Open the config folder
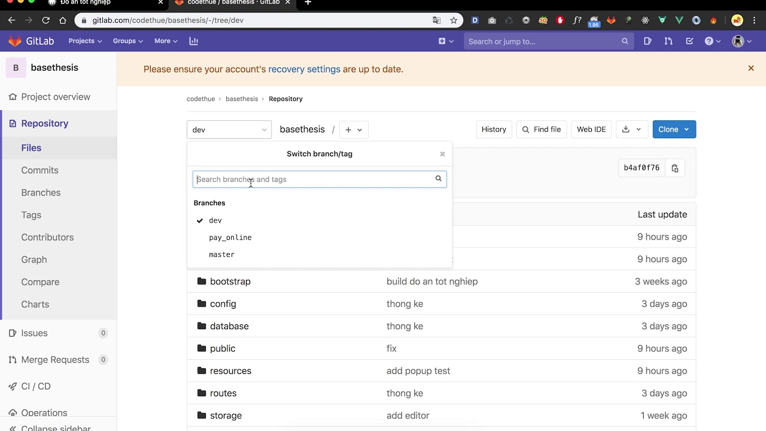 point(223,303)
